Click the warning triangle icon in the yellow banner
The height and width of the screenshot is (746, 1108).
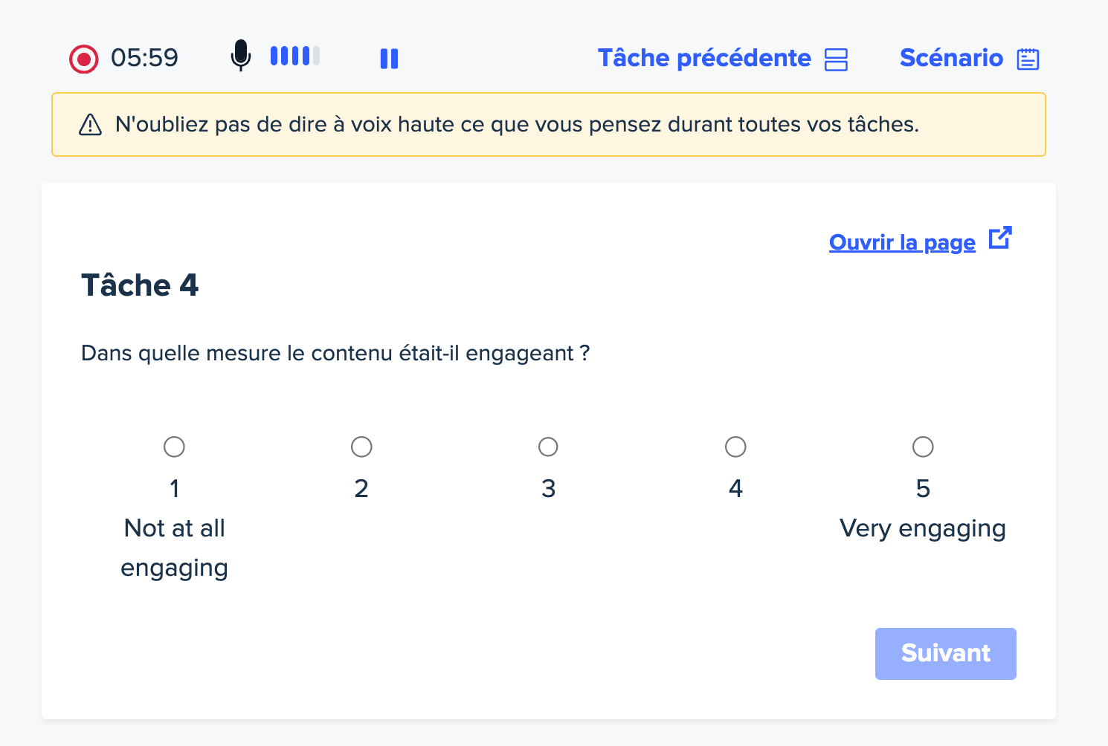tap(90, 125)
